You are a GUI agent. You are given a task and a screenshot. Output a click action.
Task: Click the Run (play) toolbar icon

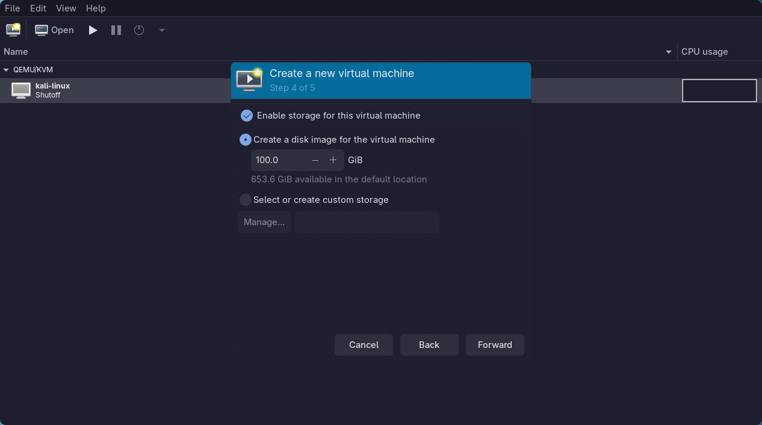[92, 29]
